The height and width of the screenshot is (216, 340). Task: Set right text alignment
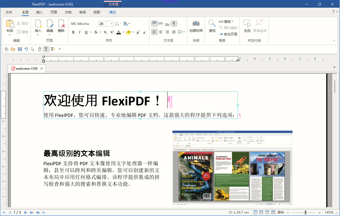pyautogui.click(x=168, y=32)
